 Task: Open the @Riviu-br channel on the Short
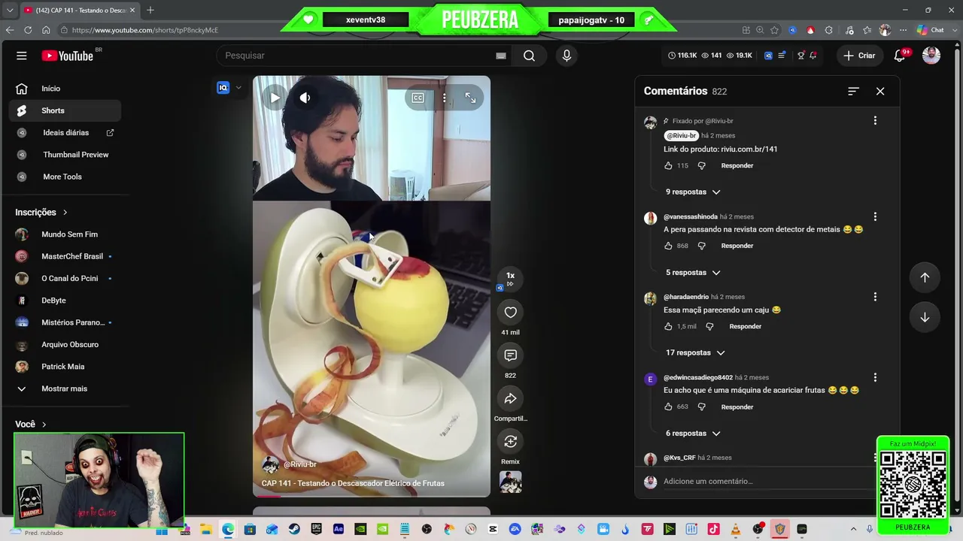point(300,464)
